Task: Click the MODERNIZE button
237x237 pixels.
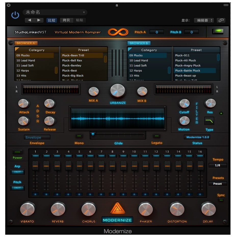Action: point(117,220)
